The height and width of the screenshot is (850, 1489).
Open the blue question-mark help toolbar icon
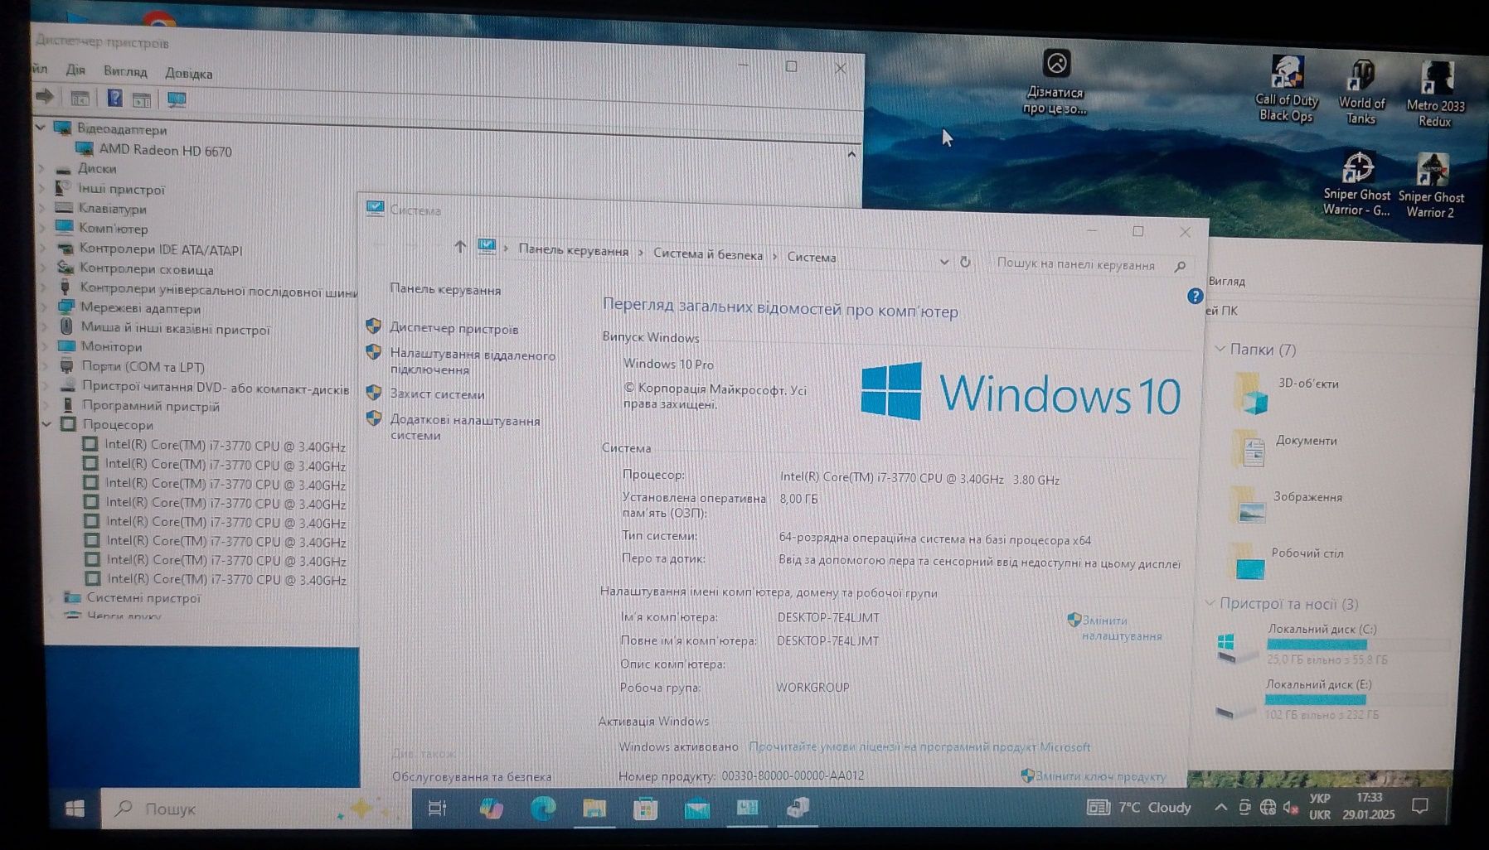click(x=114, y=99)
